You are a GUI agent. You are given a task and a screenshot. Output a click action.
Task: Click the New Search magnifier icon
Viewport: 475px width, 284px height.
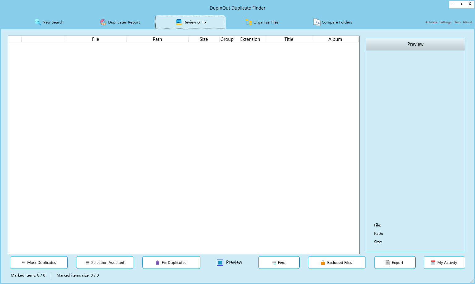(37, 22)
